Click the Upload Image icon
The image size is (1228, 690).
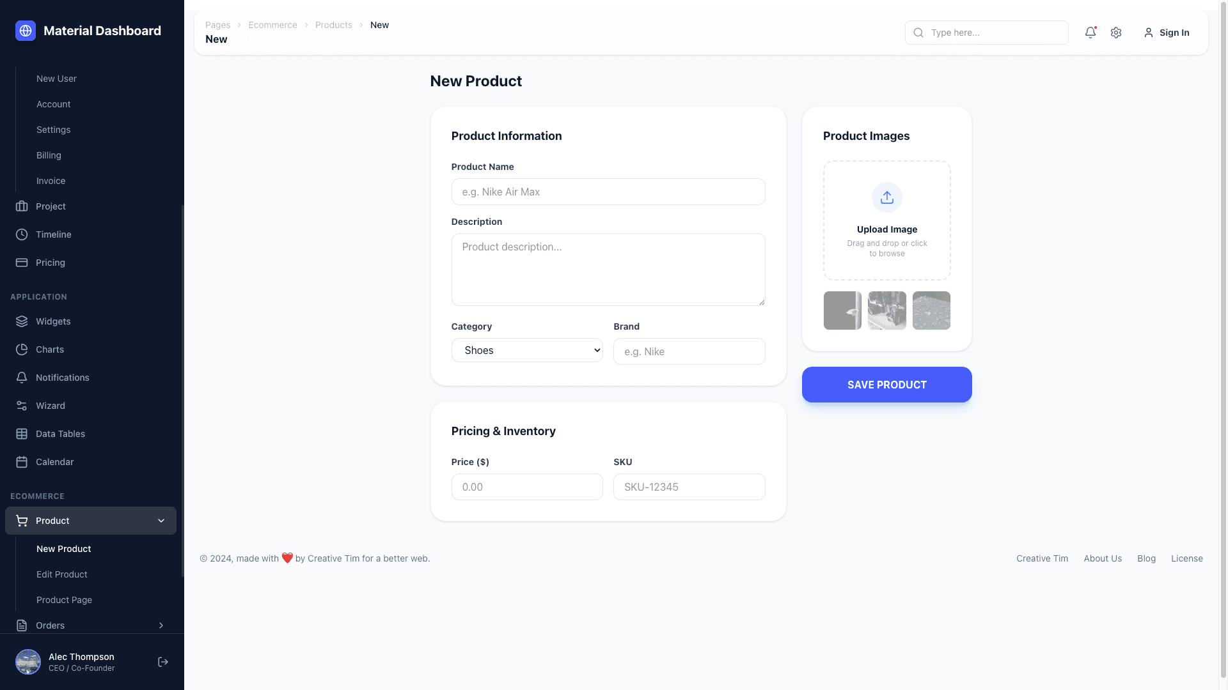(886, 197)
